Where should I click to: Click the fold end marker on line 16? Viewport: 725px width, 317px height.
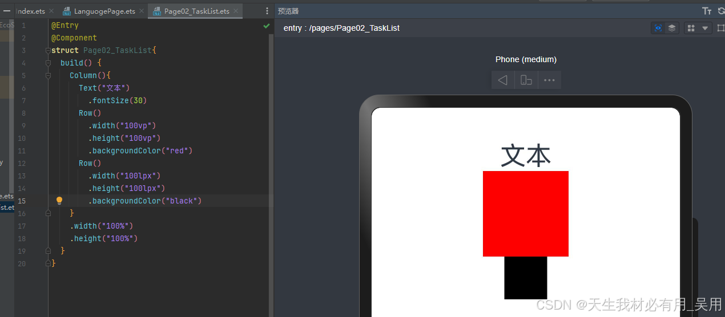49,213
